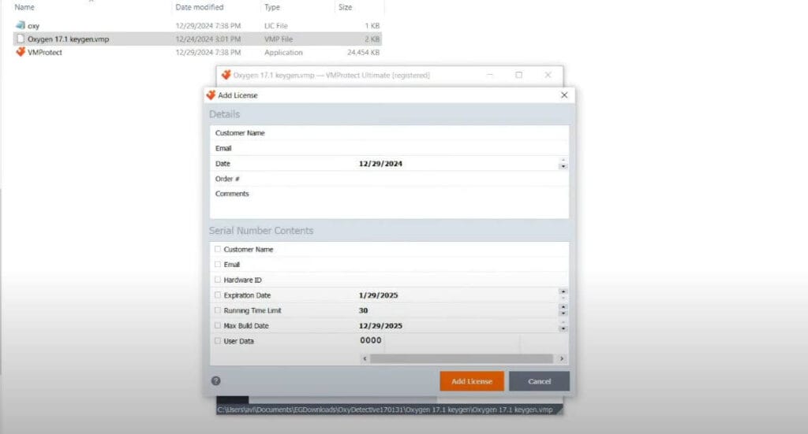Click the User Data horizontal scrollbar track
The height and width of the screenshot is (434, 808).
461,358
